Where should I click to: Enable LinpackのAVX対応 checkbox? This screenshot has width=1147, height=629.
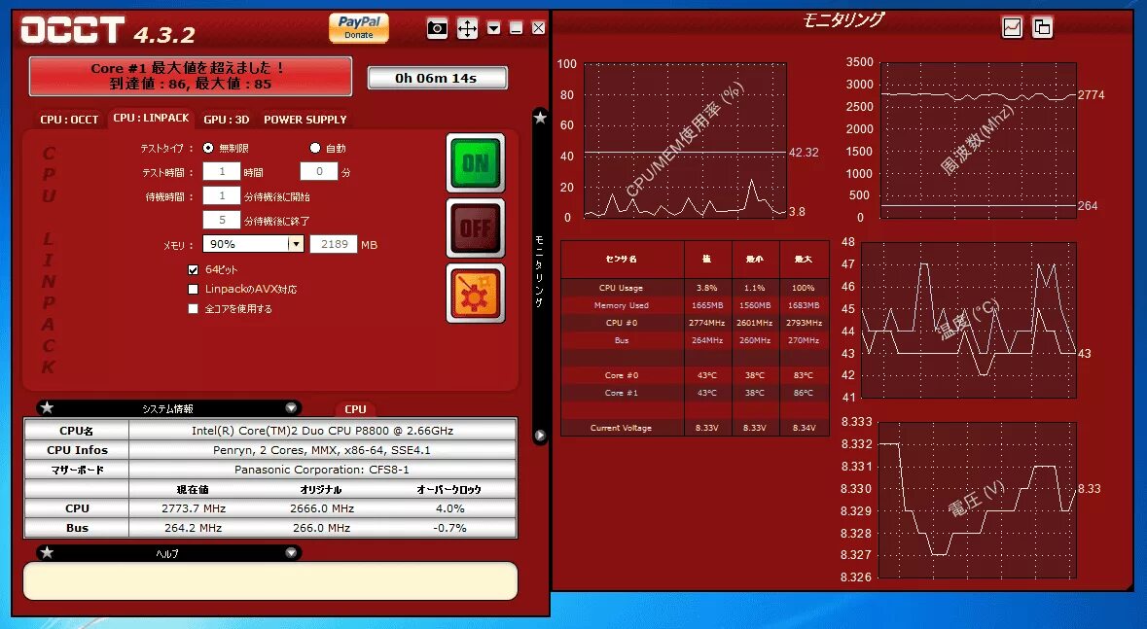tap(194, 290)
